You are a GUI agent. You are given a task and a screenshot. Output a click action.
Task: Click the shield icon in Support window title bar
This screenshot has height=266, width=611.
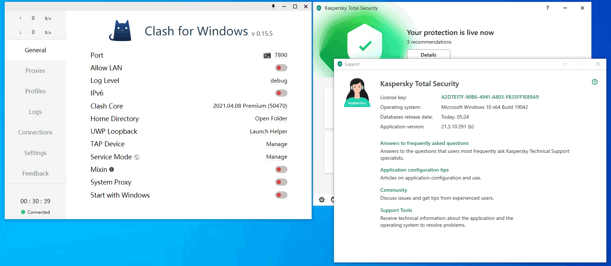(x=339, y=64)
